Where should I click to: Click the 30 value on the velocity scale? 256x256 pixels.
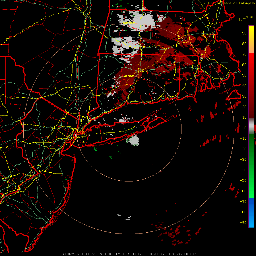point(244,96)
